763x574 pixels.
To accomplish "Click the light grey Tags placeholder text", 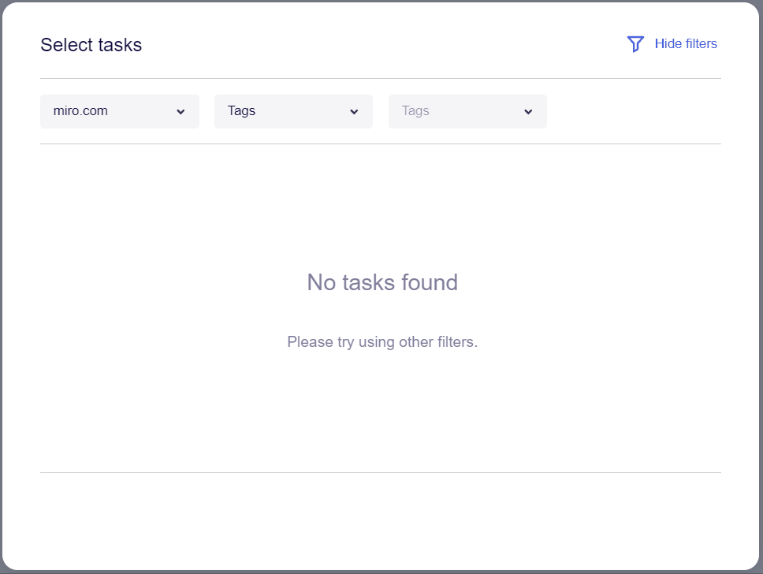I will click(415, 111).
